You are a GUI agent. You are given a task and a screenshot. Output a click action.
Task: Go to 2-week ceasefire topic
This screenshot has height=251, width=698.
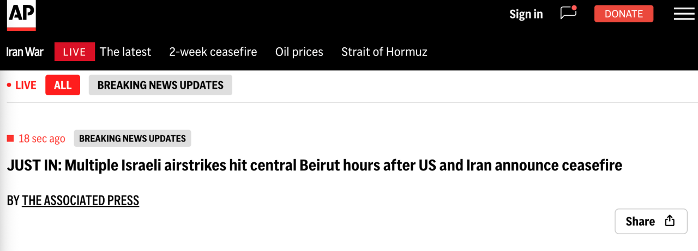click(x=213, y=52)
